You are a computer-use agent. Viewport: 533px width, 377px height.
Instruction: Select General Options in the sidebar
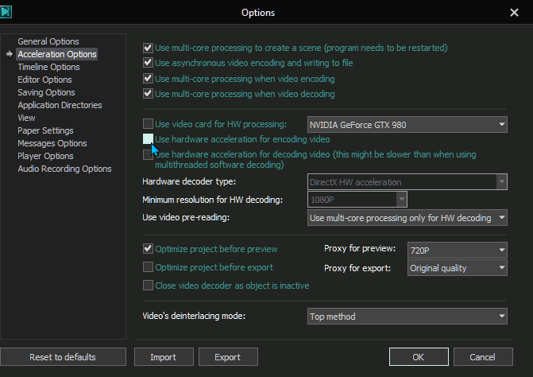(48, 41)
